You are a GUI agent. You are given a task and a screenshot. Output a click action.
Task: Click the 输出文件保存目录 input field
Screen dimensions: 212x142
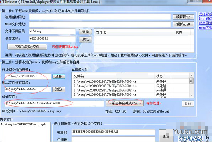tap(28, 89)
